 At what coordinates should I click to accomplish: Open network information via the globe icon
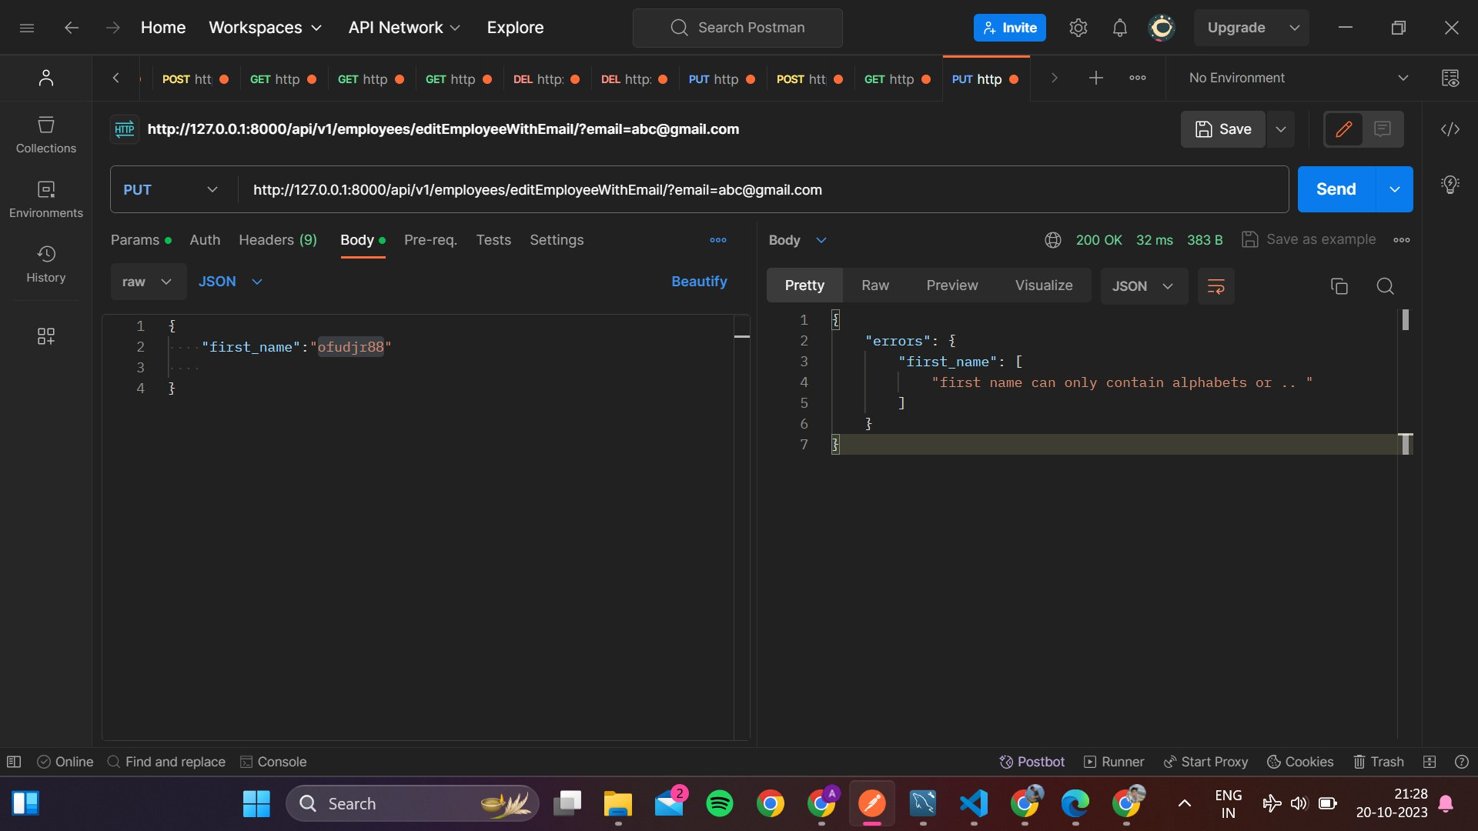point(1052,239)
